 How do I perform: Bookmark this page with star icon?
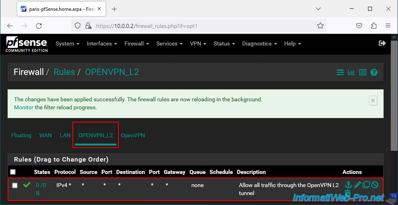[320, 26]
